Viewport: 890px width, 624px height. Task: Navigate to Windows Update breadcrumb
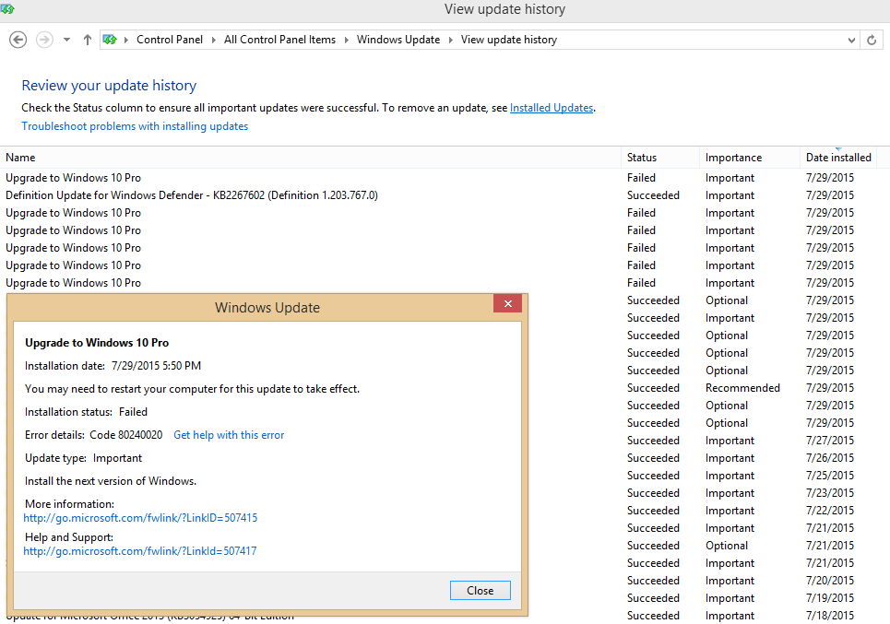(398, 40)
